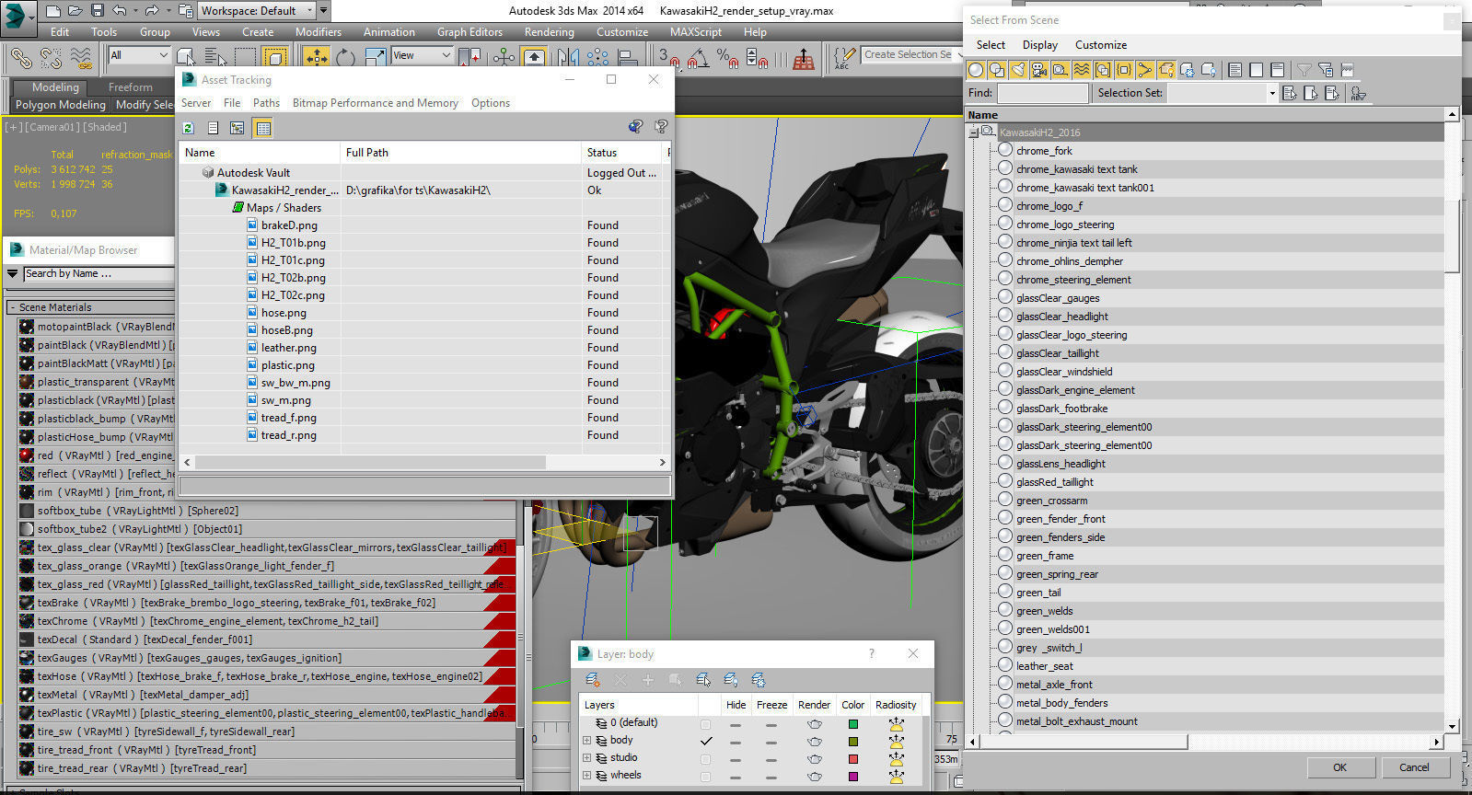
Task: Click the Table View icon in Asset Tracking
Action: click(x=263, y=128)
